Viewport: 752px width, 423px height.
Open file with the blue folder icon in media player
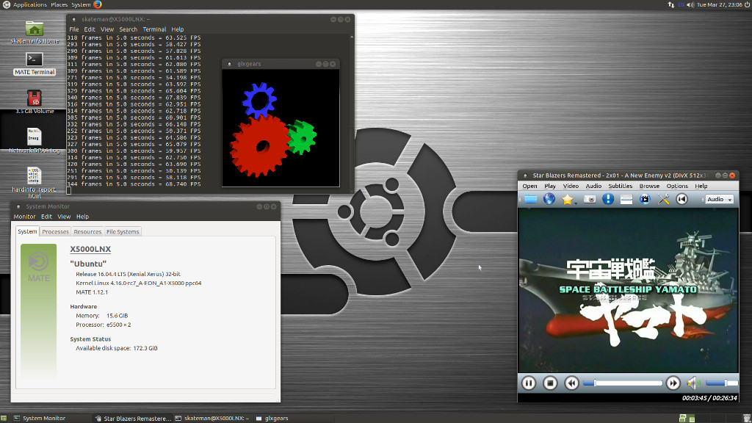click(530, 199)
